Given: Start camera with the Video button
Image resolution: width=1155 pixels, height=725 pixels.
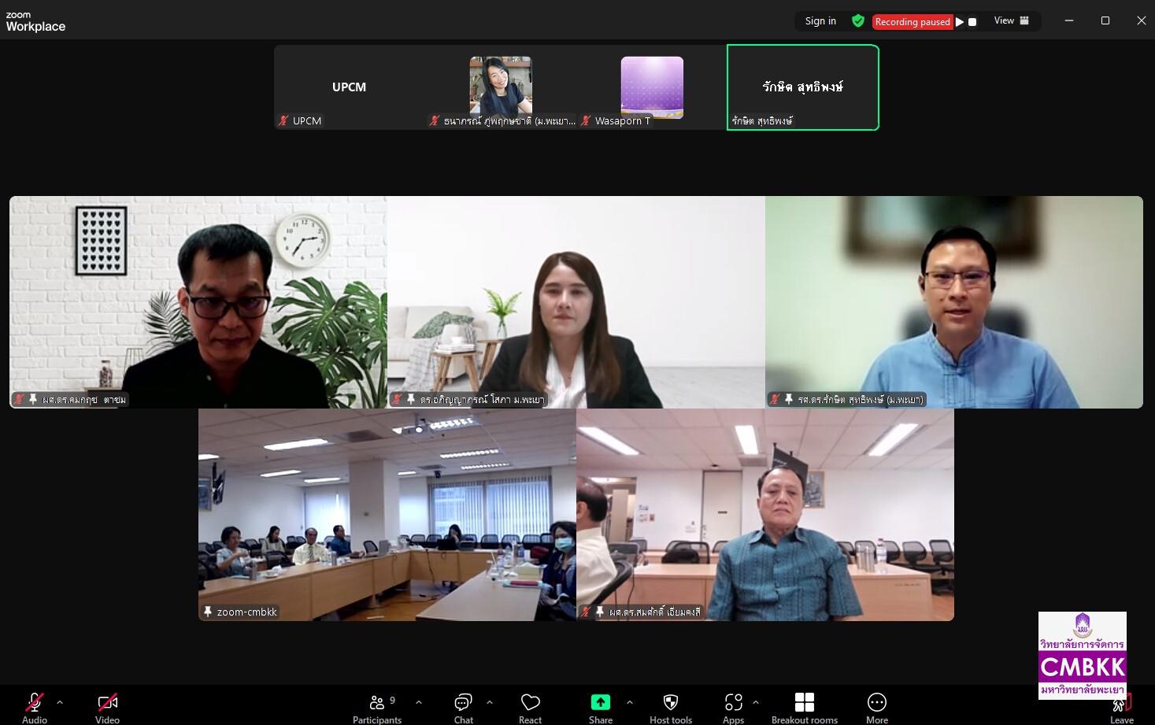Looking at the screenshot, I should click(x=107, y=707).
